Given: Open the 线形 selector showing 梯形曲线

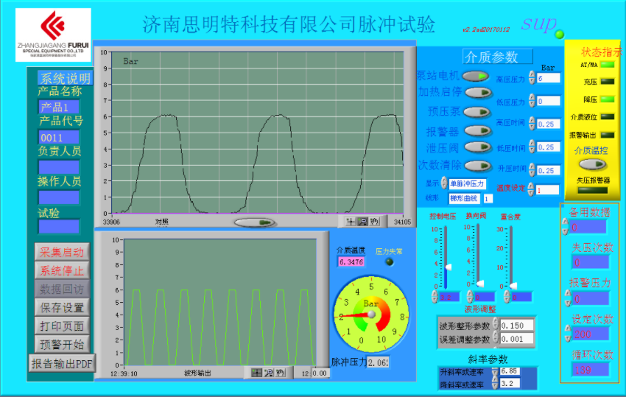Looking at the screenshot, I should [x=465, y=198].
